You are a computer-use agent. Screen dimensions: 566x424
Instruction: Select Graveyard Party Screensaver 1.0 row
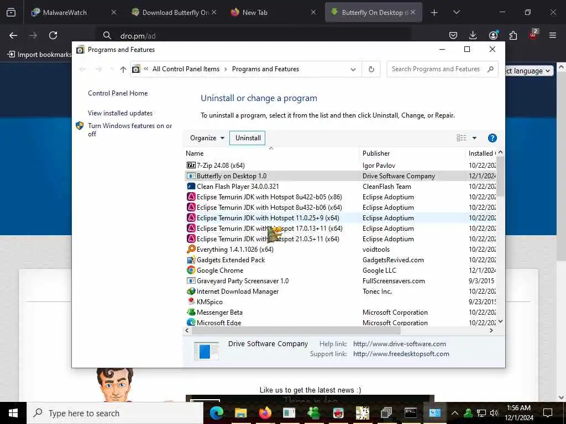[340, 280]
